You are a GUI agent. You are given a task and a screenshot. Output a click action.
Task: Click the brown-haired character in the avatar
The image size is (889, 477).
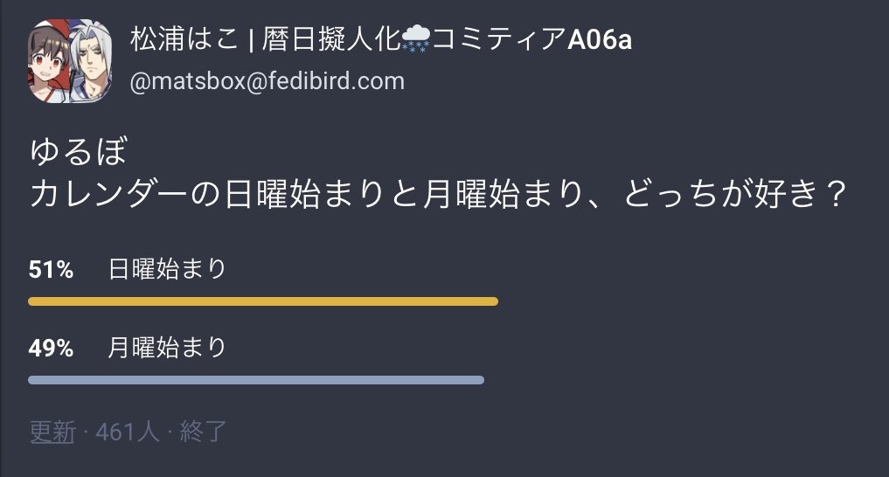point(48,62)
